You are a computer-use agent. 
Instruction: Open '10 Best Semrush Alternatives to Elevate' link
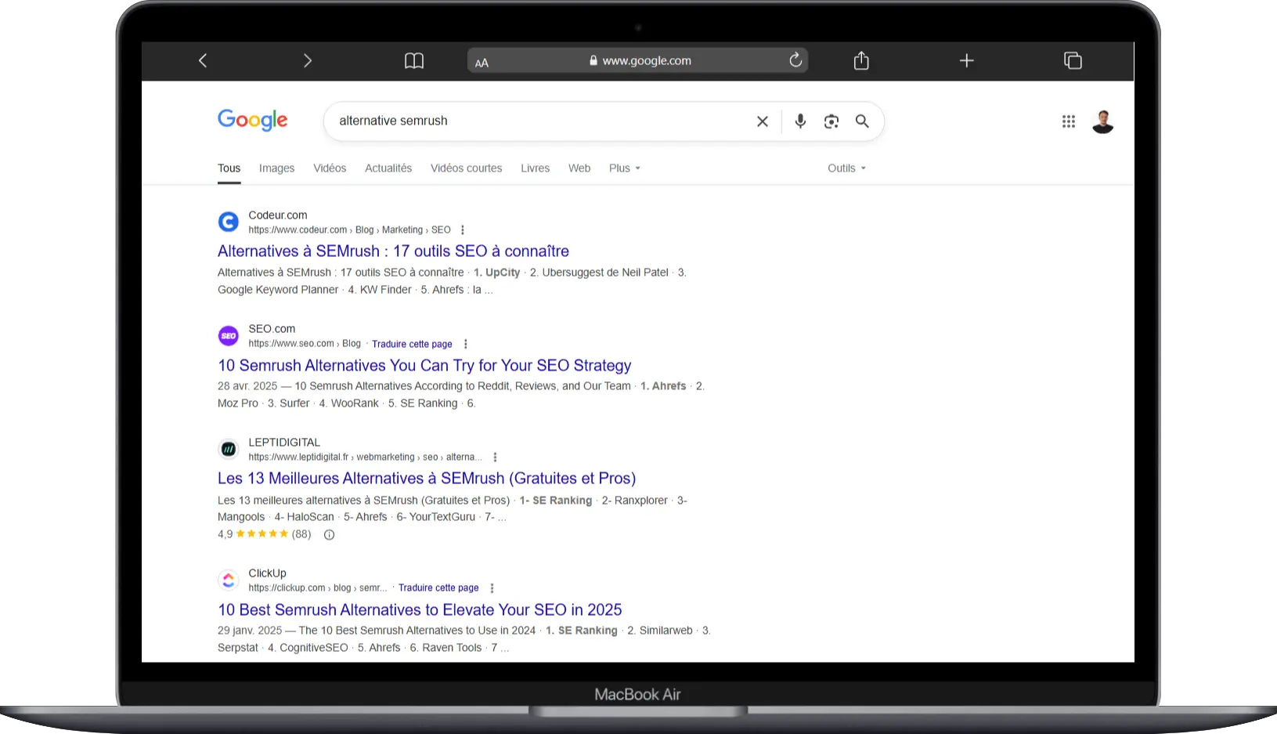coord(420,610)
